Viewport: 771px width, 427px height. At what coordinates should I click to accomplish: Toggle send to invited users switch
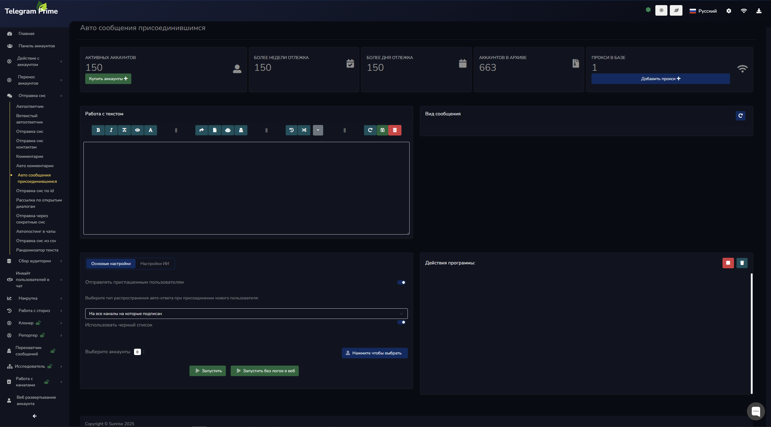coord(401,282)
